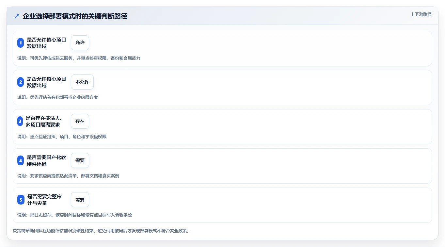Click the step 4 number badge

pyautogui.click(x=21, y=160)
